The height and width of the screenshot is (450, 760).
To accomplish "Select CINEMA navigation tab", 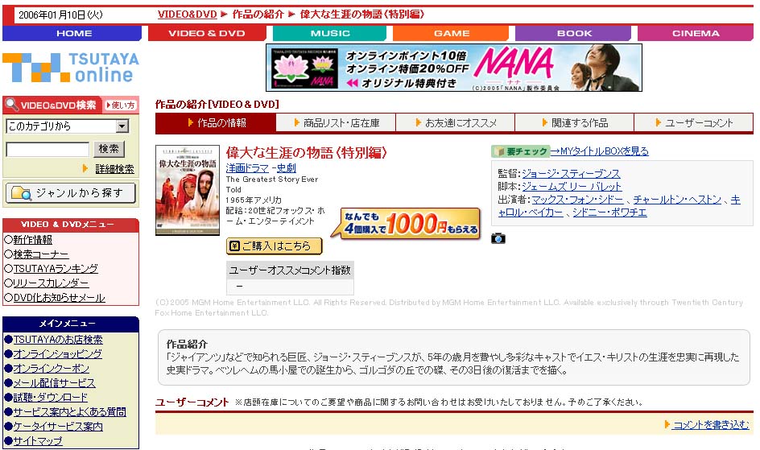I will [696, 34].
